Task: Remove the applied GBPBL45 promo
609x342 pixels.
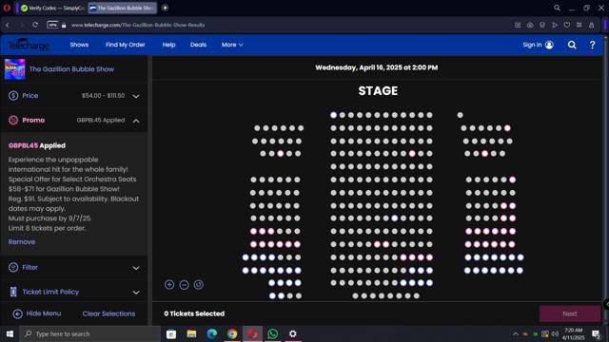Action: [x=22, y=242]
